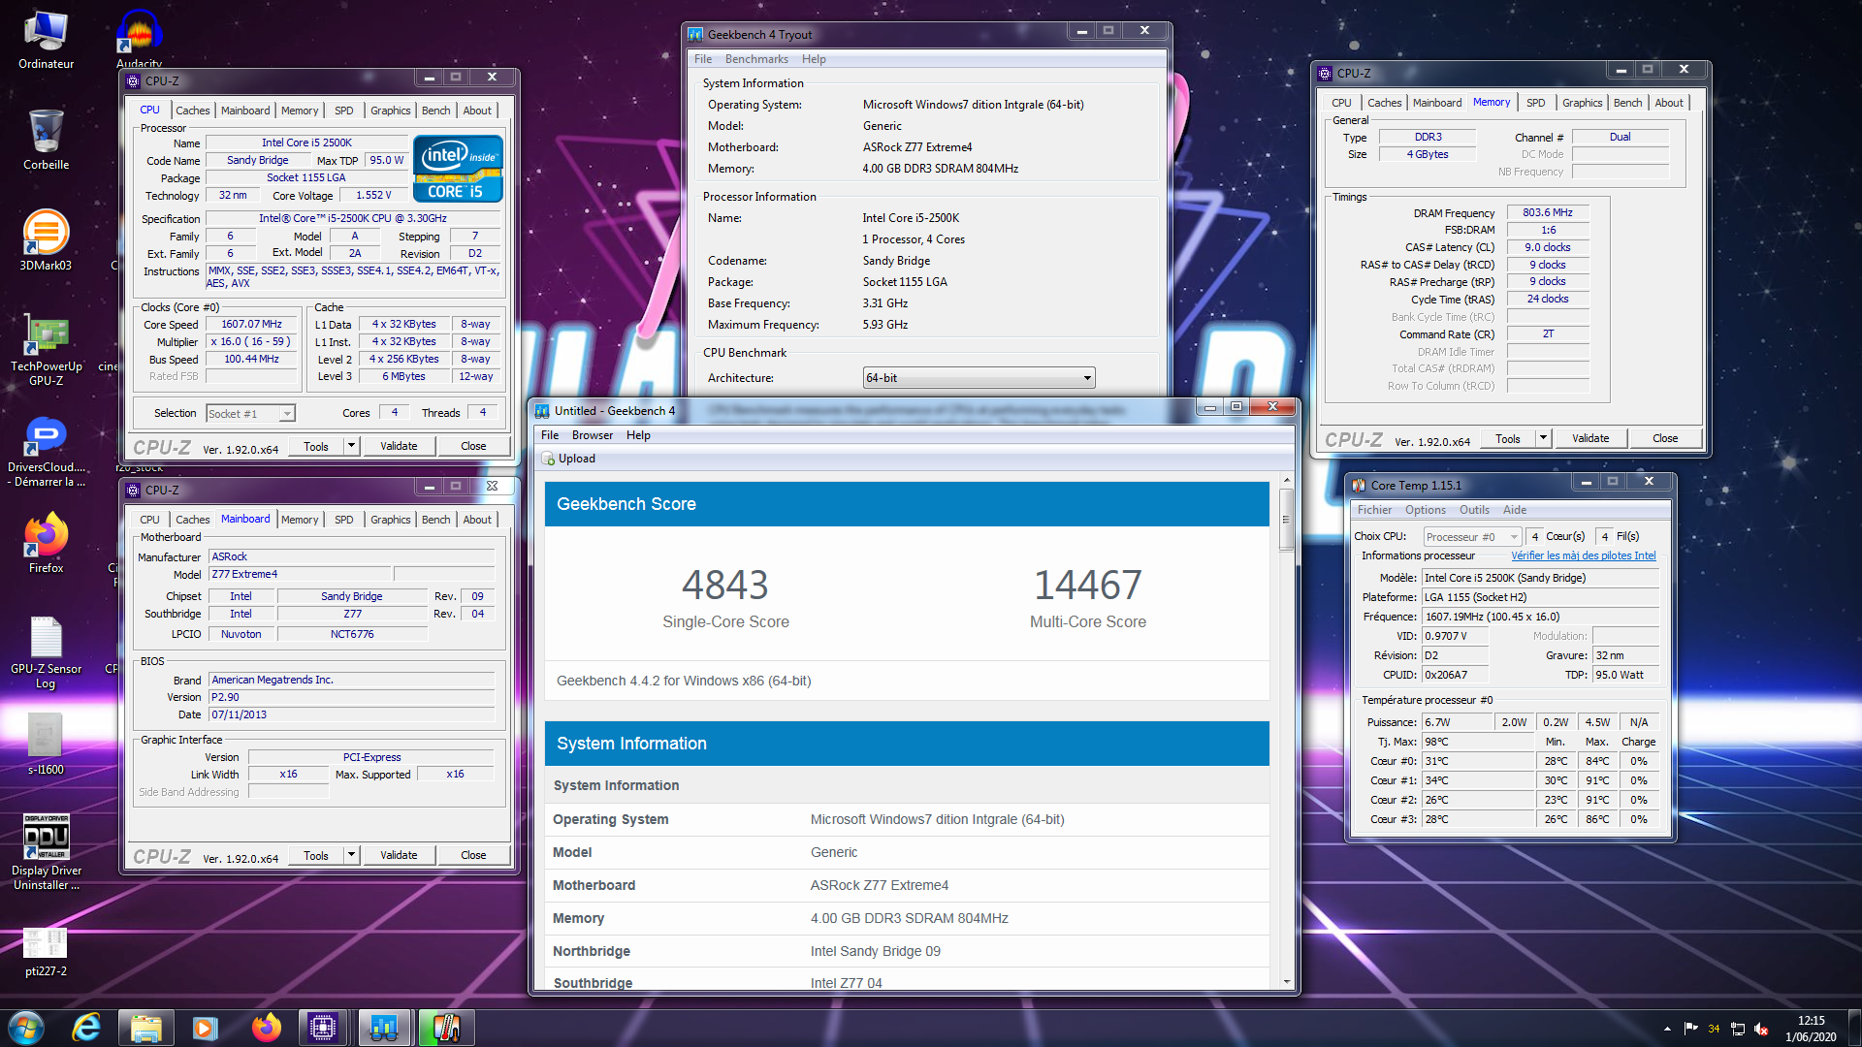
Task: Click the Motherboard ASRock Z77 Extreme4 row
Action: pos(907,885)
